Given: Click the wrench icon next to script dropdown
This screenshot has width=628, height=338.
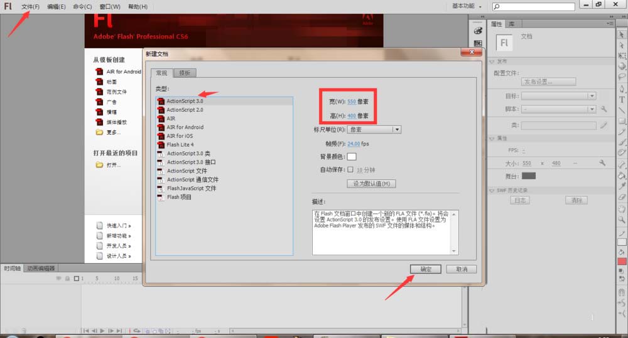Looking at the screenshot, I should [x=604, y=109].
